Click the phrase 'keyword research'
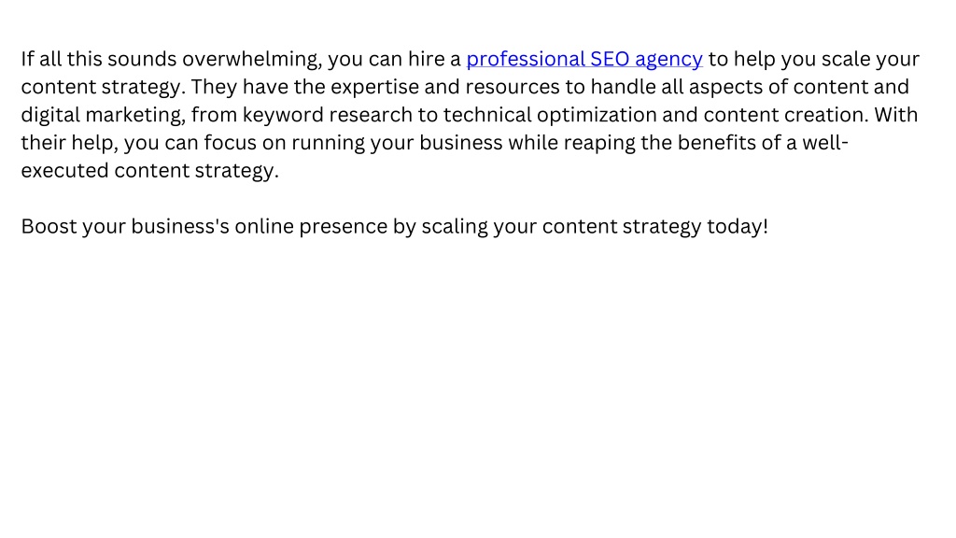Image resolution: width=956 pixels, height=538 pixels. click(328, 115)
